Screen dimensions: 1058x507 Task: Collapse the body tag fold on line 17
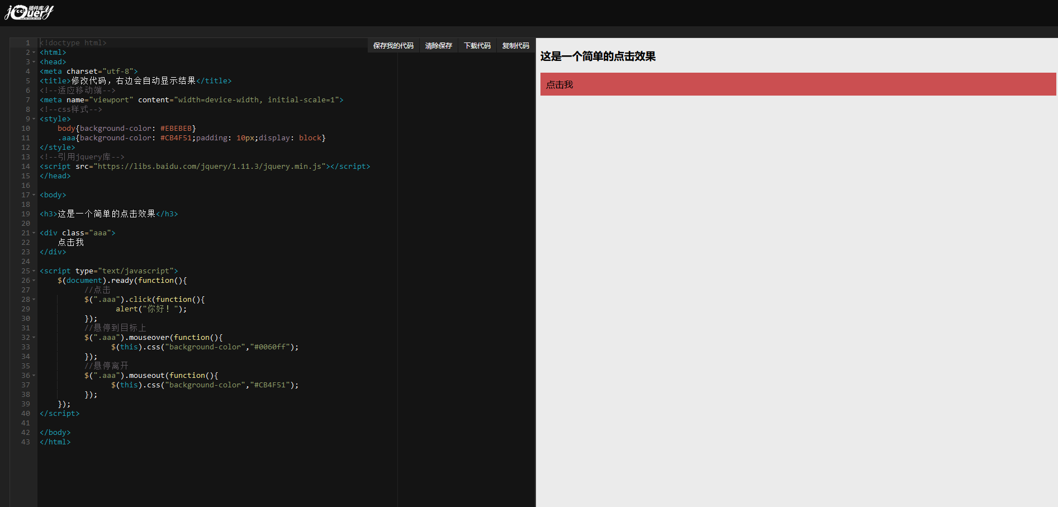[34, 195]
